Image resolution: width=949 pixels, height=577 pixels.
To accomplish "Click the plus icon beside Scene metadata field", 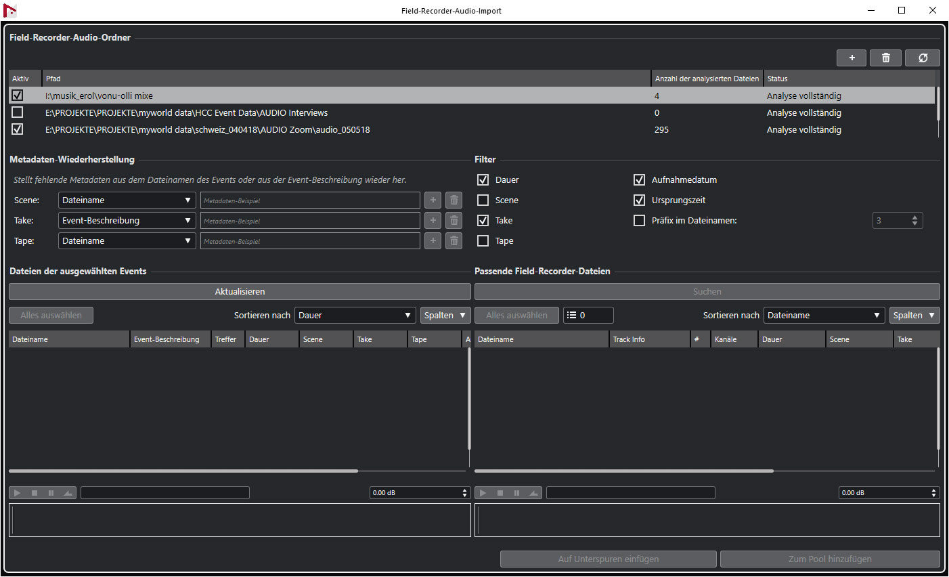I will [x=433, y=200].
